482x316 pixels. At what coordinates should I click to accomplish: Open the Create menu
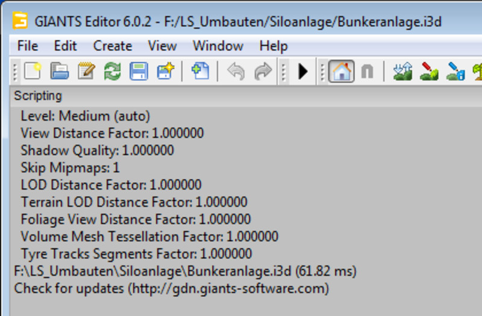[x=112, y=46]
